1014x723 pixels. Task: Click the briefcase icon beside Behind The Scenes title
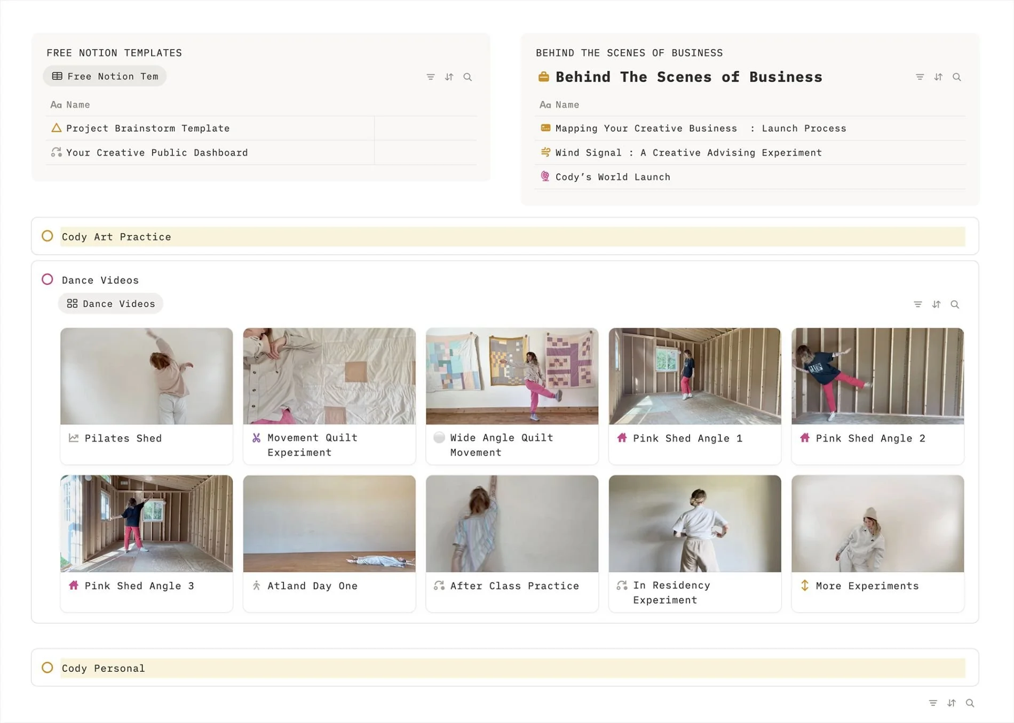(543, 76)
